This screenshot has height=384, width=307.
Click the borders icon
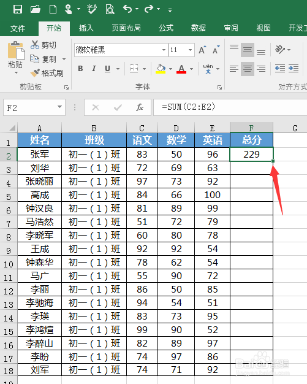134,69
